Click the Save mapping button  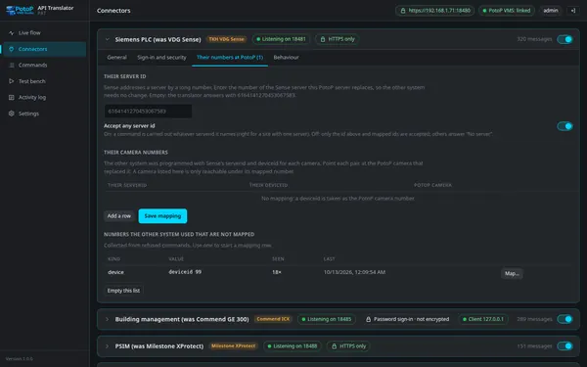coord(162,216)
